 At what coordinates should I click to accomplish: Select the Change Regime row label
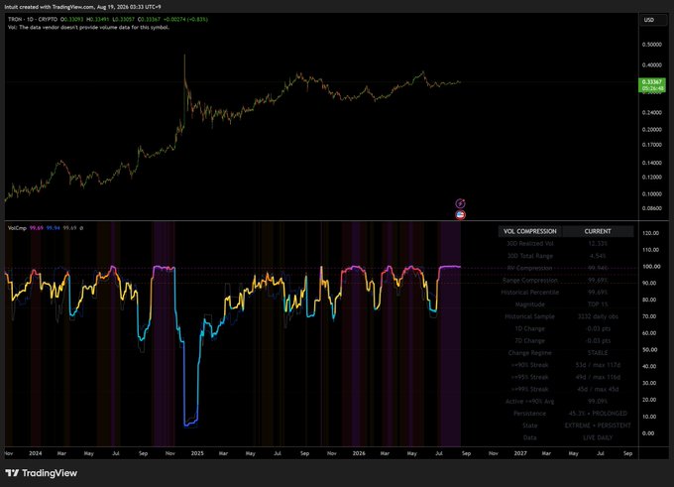[x=530, y=353]
